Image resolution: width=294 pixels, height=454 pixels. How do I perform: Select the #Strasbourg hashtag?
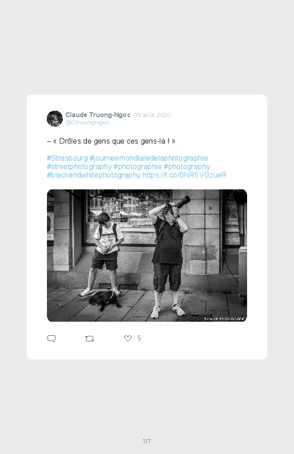[x=67, y=158]
